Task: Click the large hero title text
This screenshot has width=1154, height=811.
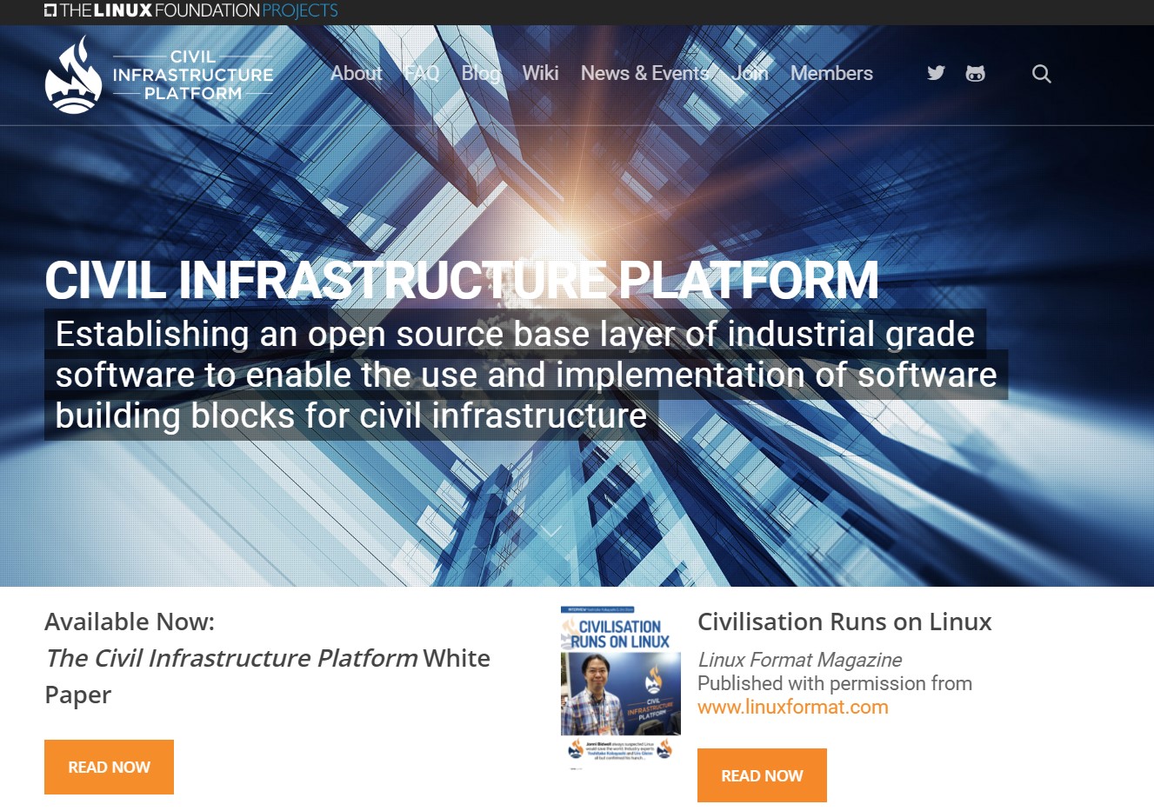Action: [461, 280]
